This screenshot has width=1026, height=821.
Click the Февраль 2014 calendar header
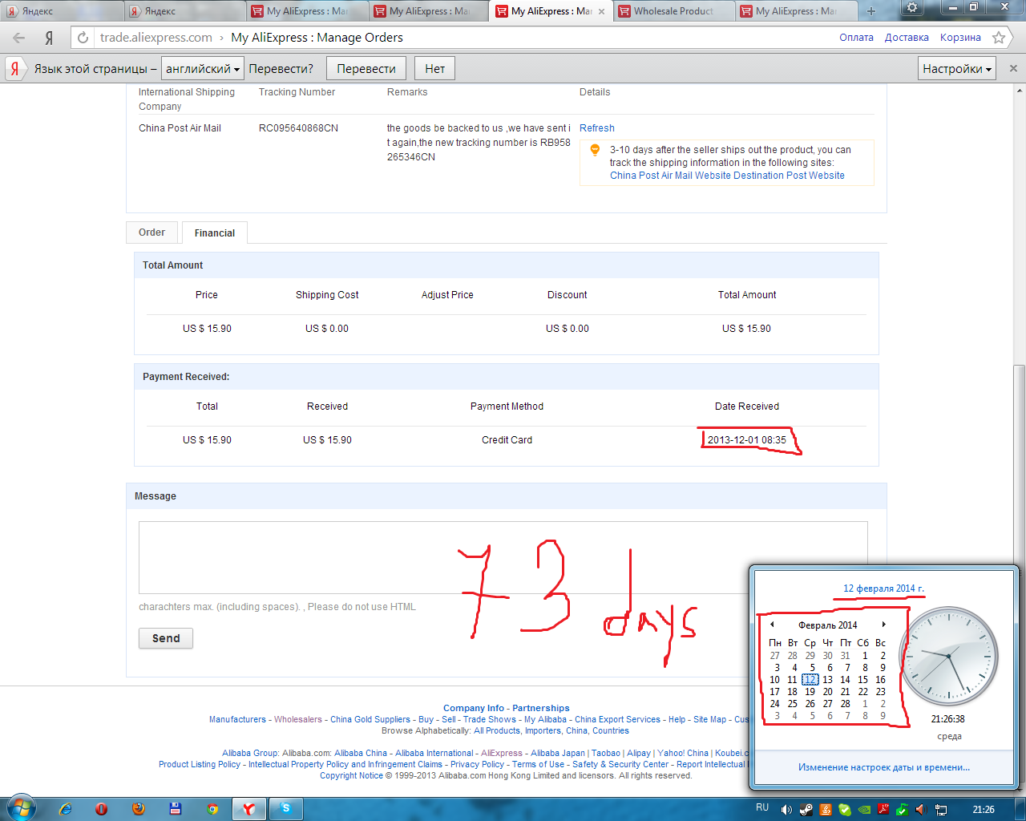coord(827,625)
